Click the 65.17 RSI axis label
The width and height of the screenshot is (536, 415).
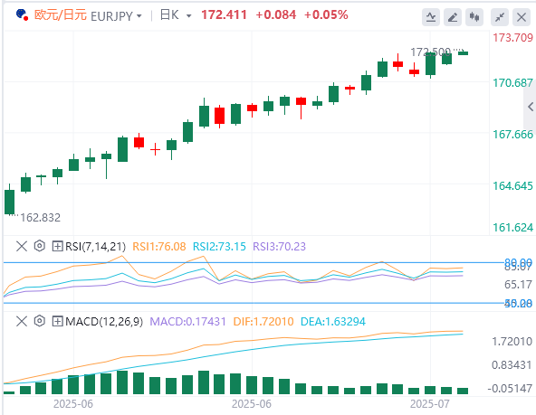pos(518,284)
